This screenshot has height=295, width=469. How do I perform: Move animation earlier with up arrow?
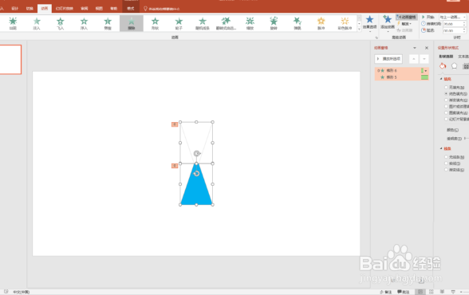[414, 59]
